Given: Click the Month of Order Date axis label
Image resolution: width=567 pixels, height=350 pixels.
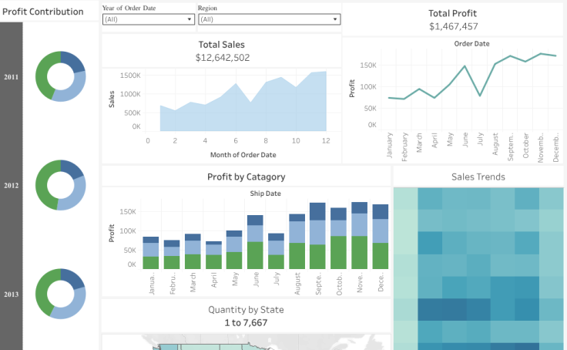Looking at the screenshot, I should pyautogui.click(x=243, y=155).
